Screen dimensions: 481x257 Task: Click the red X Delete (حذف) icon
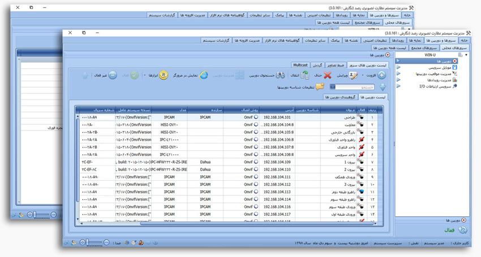(328, 75)
